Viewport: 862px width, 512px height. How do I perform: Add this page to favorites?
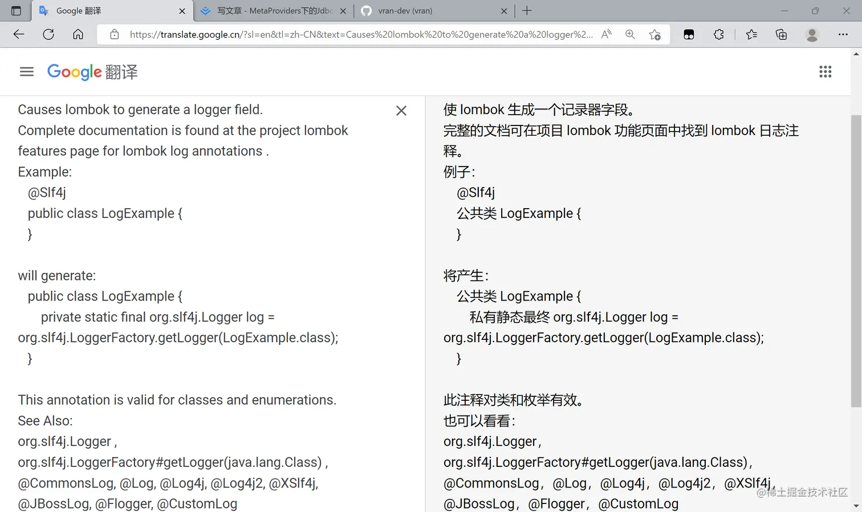pyautogui.click(x=655, y=34)
